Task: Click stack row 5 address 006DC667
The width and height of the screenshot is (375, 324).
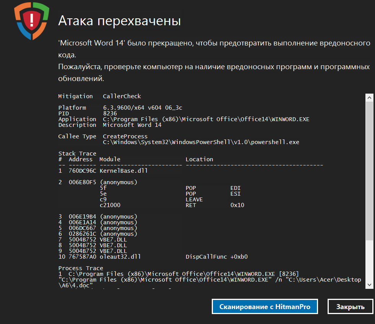Action: click(x=82, y=228)
